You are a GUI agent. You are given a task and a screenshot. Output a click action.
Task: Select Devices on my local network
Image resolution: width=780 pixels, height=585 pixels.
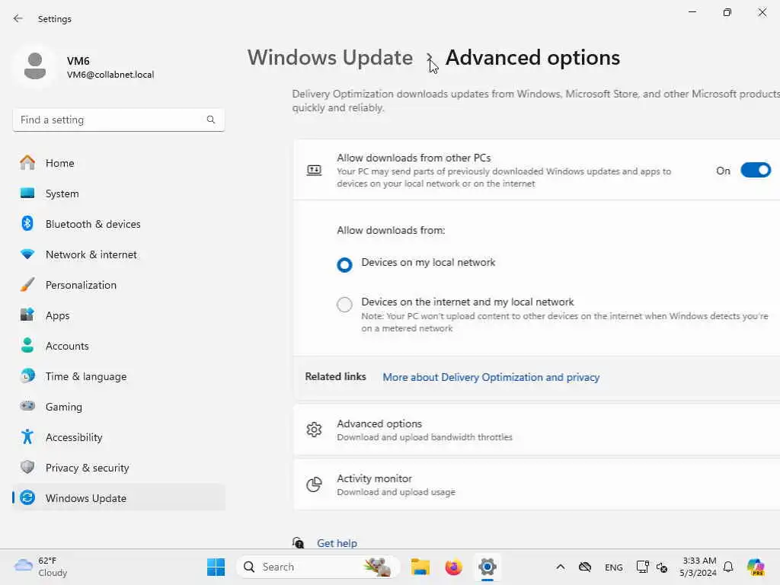344,264
